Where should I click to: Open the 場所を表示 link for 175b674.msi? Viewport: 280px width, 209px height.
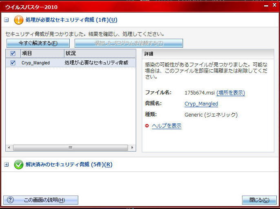tap(231, 92)
